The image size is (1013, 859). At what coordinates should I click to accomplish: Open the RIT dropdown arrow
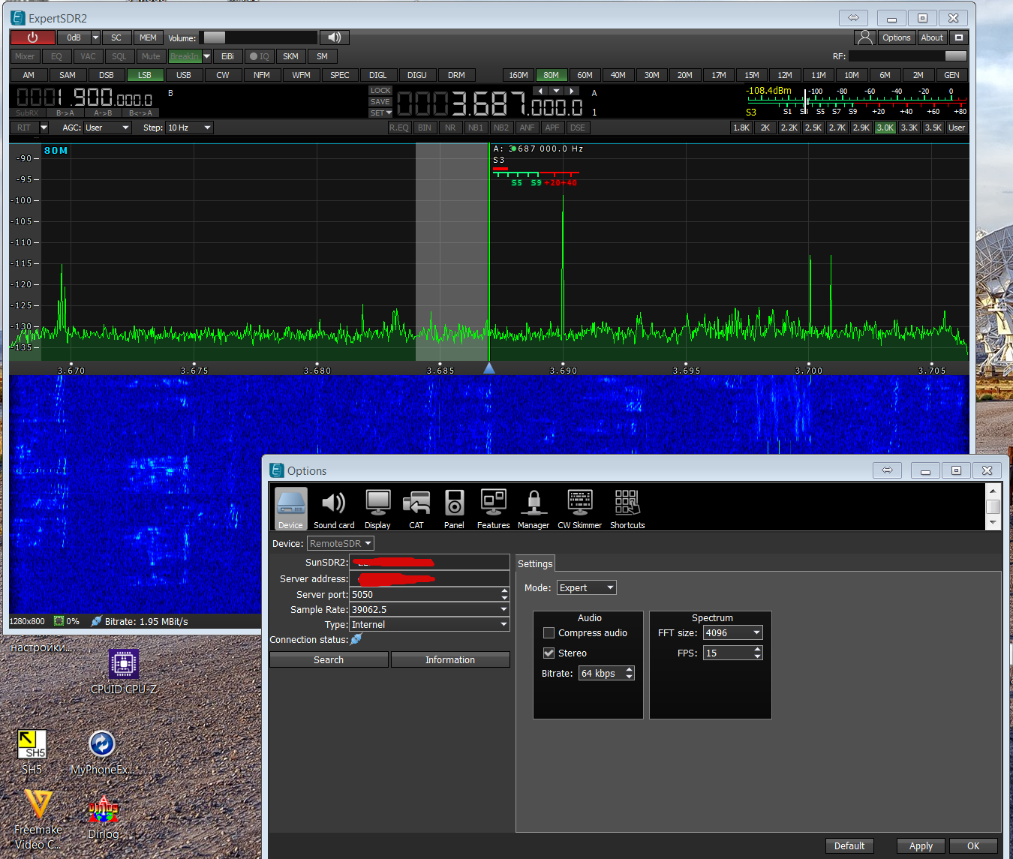pos(44,128)
